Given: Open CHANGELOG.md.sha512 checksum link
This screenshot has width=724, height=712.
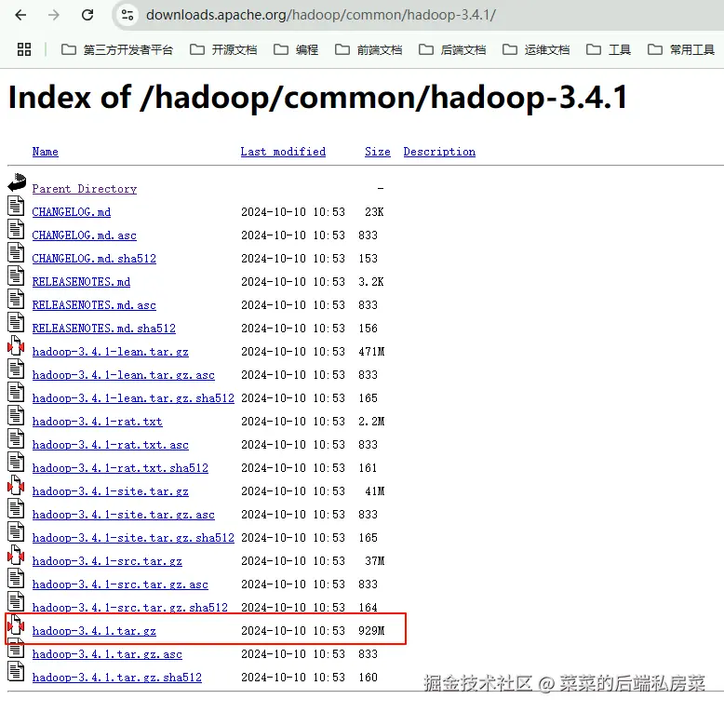Looking at the screenshot, I should click(94, 259).
